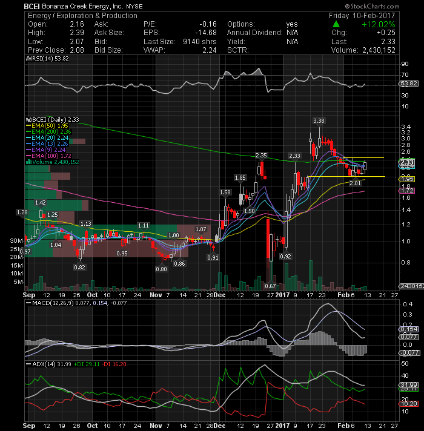Click the +DI 29.11 legend value
Image resolution: width=424 pixels, height=431 pixels.
pos(87,364)
